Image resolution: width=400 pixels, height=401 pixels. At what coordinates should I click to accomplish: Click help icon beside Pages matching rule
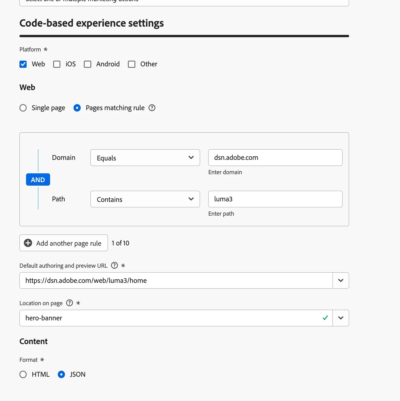click(152, 108)
